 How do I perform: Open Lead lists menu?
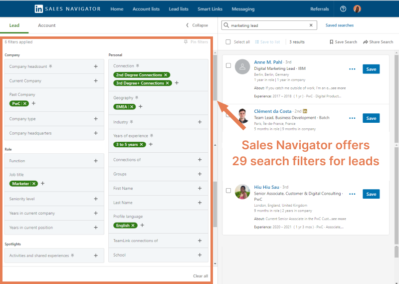179,9
